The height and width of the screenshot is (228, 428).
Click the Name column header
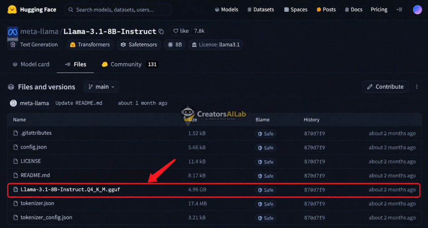(x=19, y=119)
